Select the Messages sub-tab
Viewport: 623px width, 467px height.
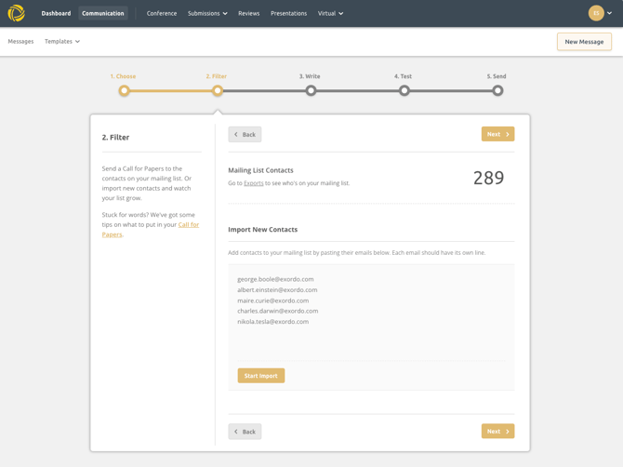tap(20, 41)
